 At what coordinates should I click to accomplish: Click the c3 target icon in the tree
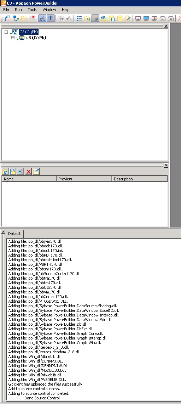point(22,38)
